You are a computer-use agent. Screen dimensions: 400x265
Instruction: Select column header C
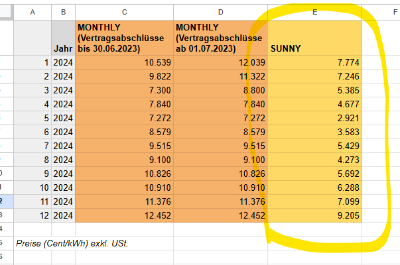124,12
